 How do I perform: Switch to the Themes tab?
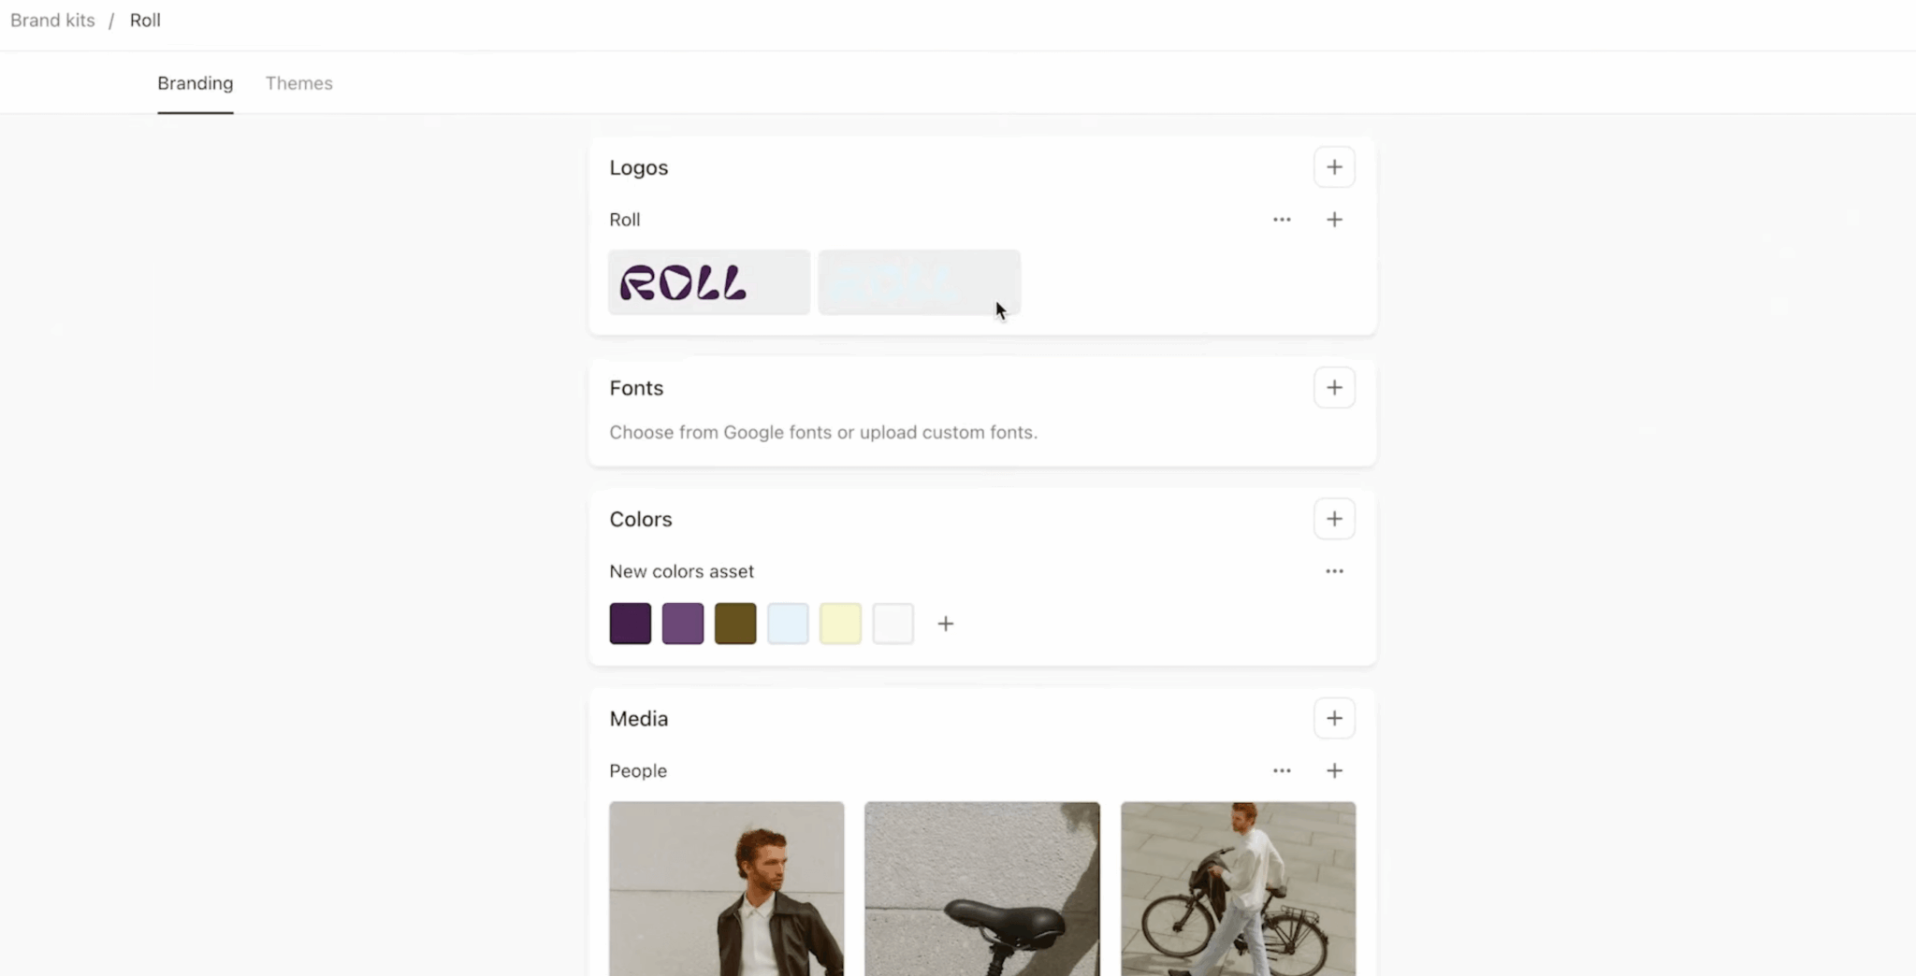298,83
